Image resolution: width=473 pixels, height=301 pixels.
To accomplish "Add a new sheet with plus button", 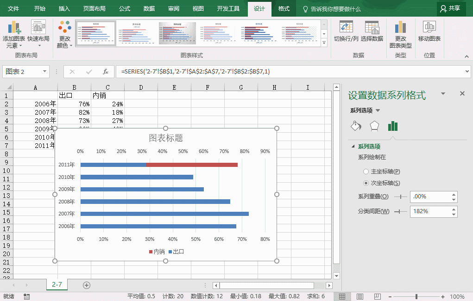I will 86,285.
